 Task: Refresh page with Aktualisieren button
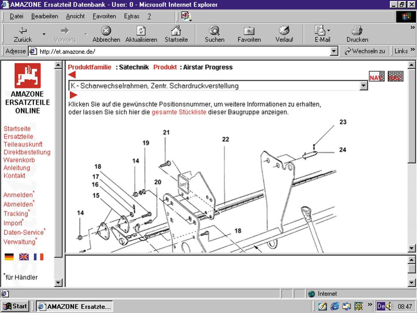click(x=141, y=34)
